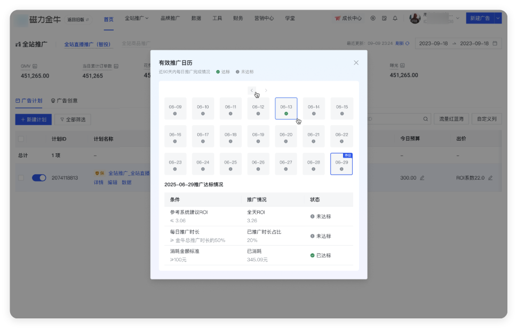This screenshot has height=328, width=517.
Task: Pick 06-20 in the promotion calendar
Action: pyautogui.click(x=286, y=136)
